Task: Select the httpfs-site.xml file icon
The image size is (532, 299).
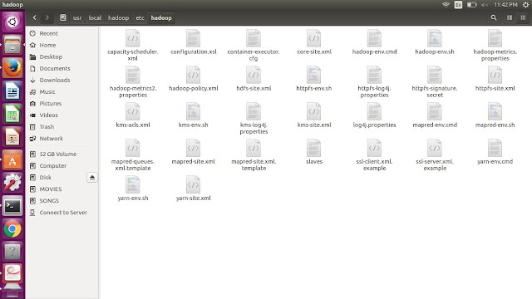Action: [495, 75]
